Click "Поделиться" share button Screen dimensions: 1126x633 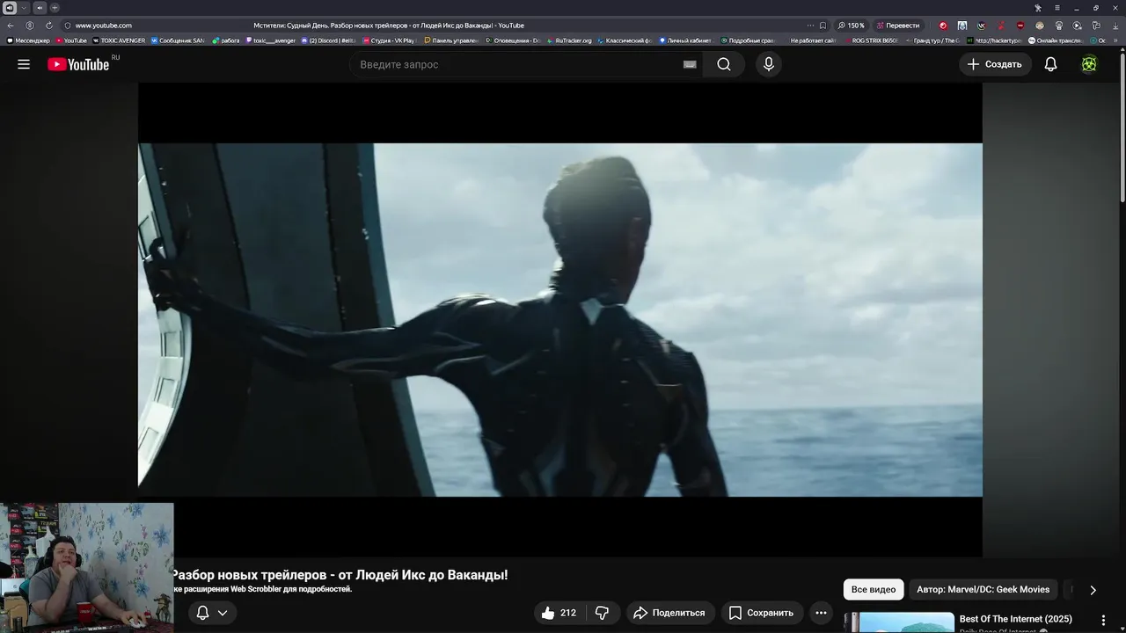(x=669, y=613)
